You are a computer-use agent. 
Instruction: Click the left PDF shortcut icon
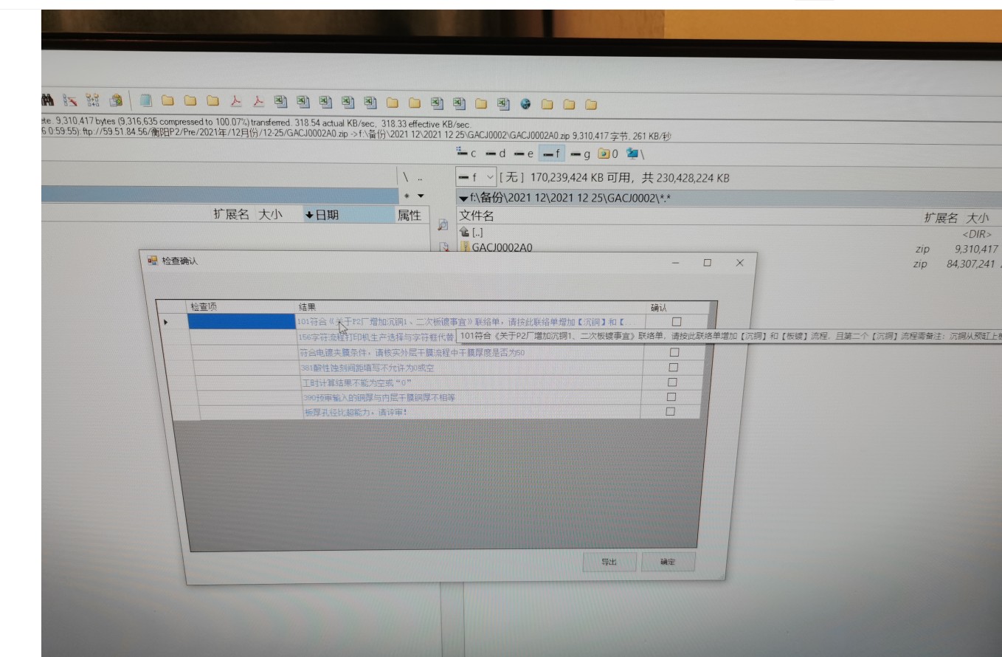point(236,102)
